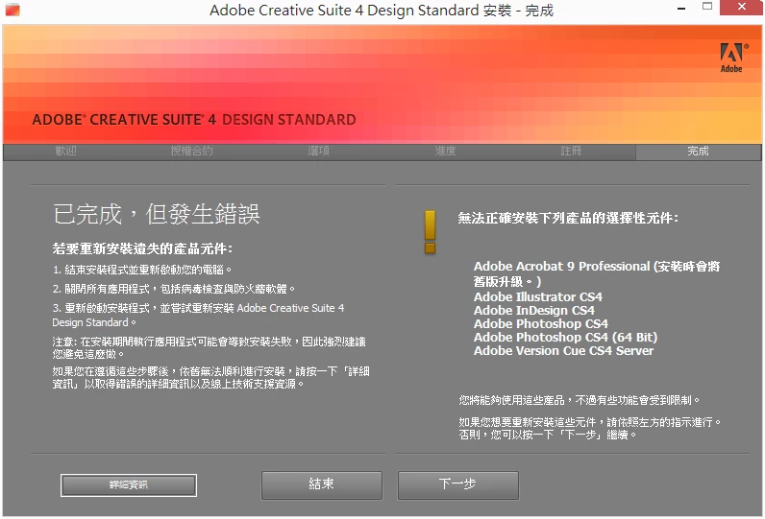Click the Adobe Creative Suite 4 Design Standard banner title

coord(194,119)
